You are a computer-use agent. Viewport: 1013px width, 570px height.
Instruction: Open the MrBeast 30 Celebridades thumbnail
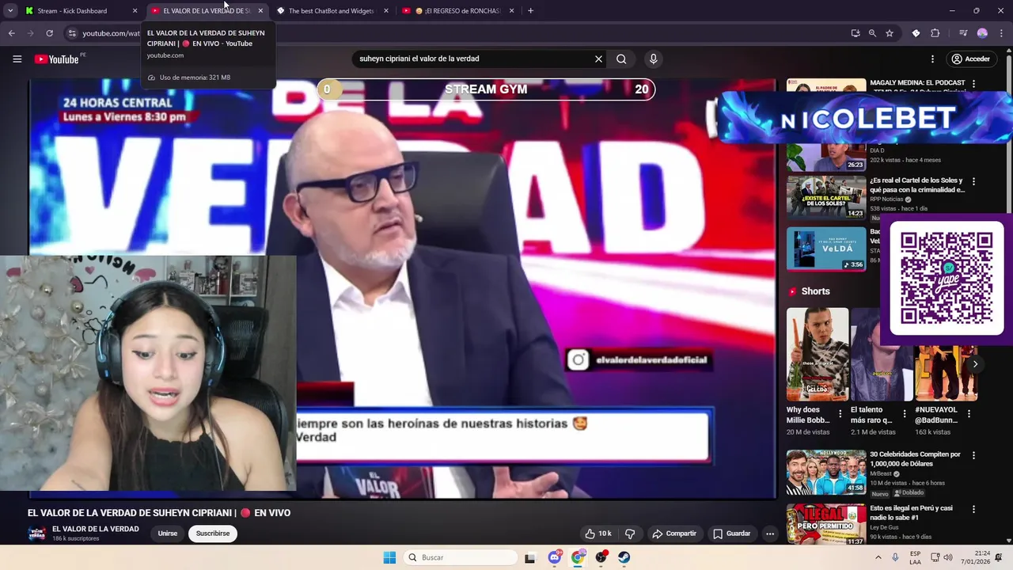click(x=826, y=472)
